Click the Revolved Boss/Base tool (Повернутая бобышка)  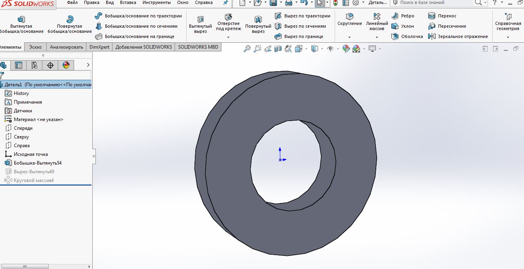69,25
